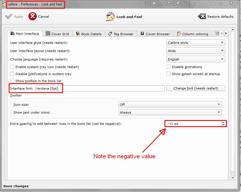Click the green Apply checkmark icon
The width and height of the screenshot is (241, 192).
(9, 16)
